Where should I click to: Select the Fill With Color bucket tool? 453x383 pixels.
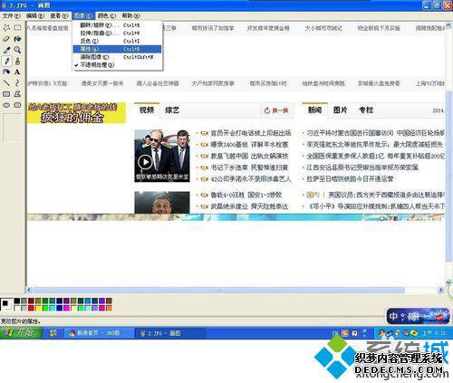click(17, 39)
